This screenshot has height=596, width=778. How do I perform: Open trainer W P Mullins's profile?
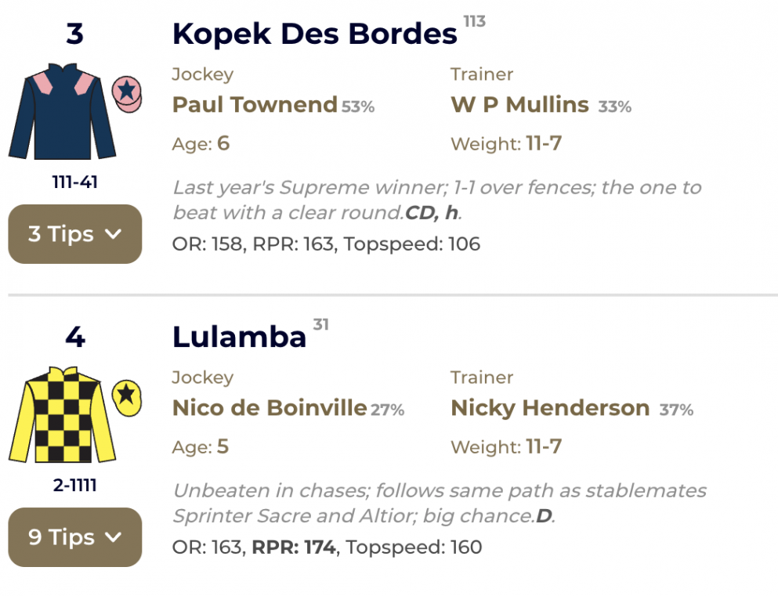point(519,105)
